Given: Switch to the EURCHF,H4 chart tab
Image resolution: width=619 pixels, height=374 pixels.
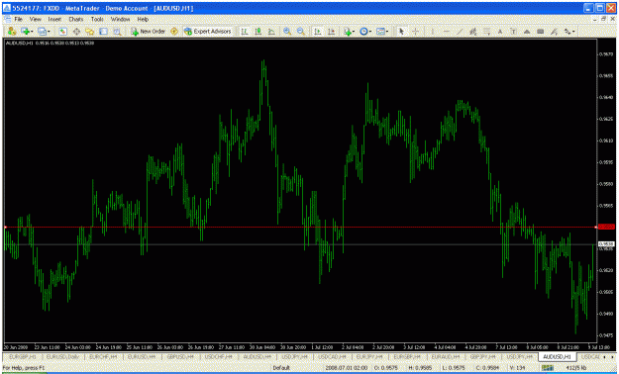Looking at the screenshot, I should (103, 356).
